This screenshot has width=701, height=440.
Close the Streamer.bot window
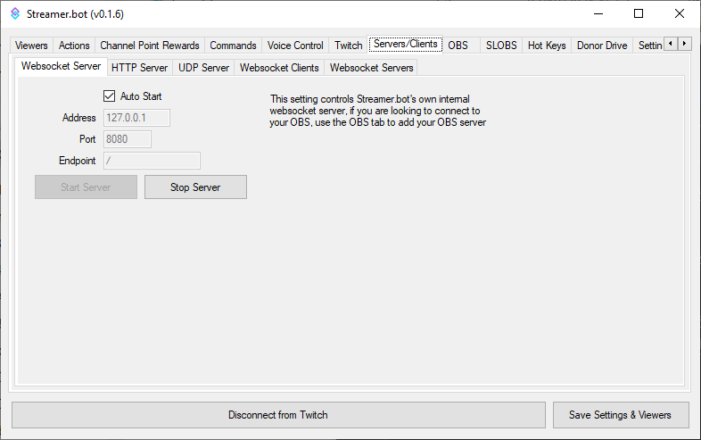tap(679, 14)
